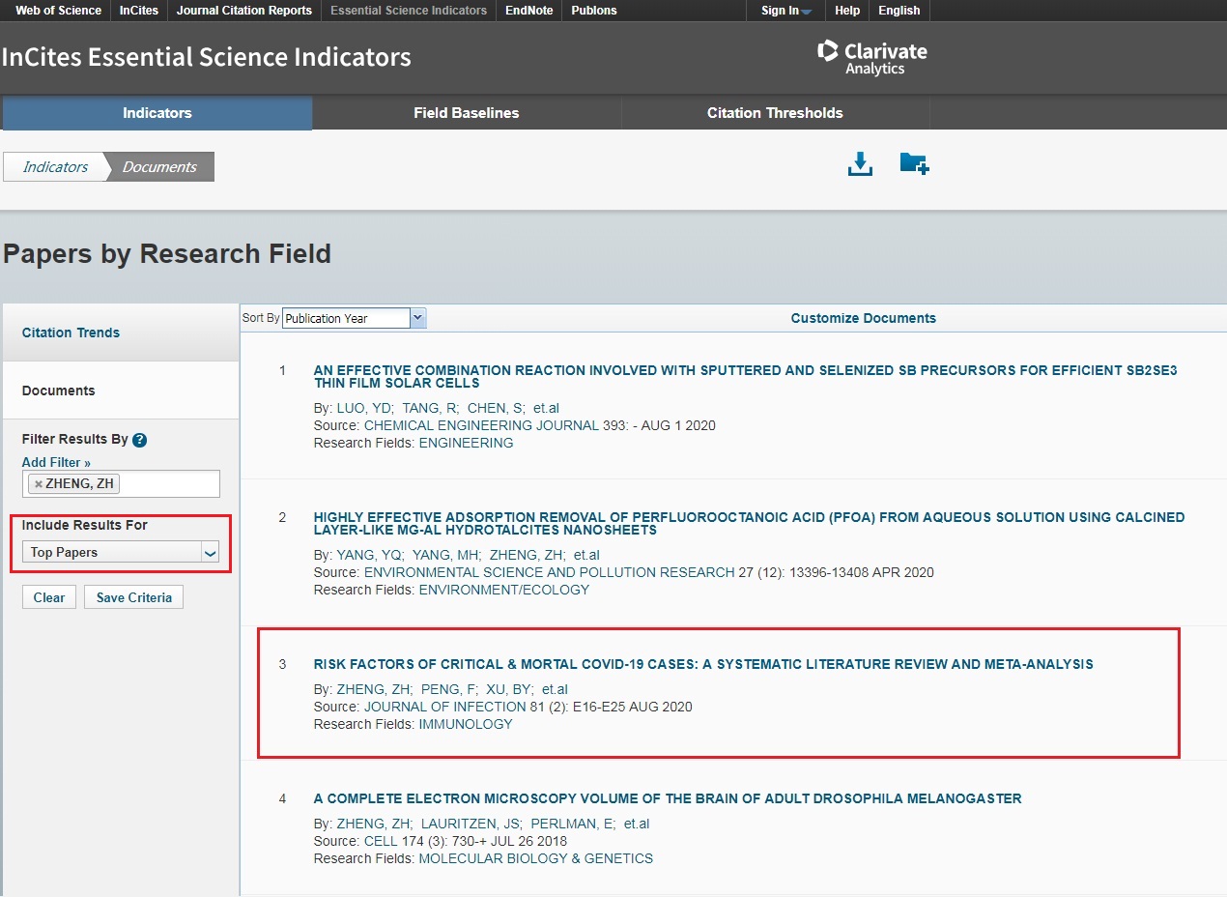Click author LAURITZEN, JS
The image size is (1227, 897).
point(471,824)
